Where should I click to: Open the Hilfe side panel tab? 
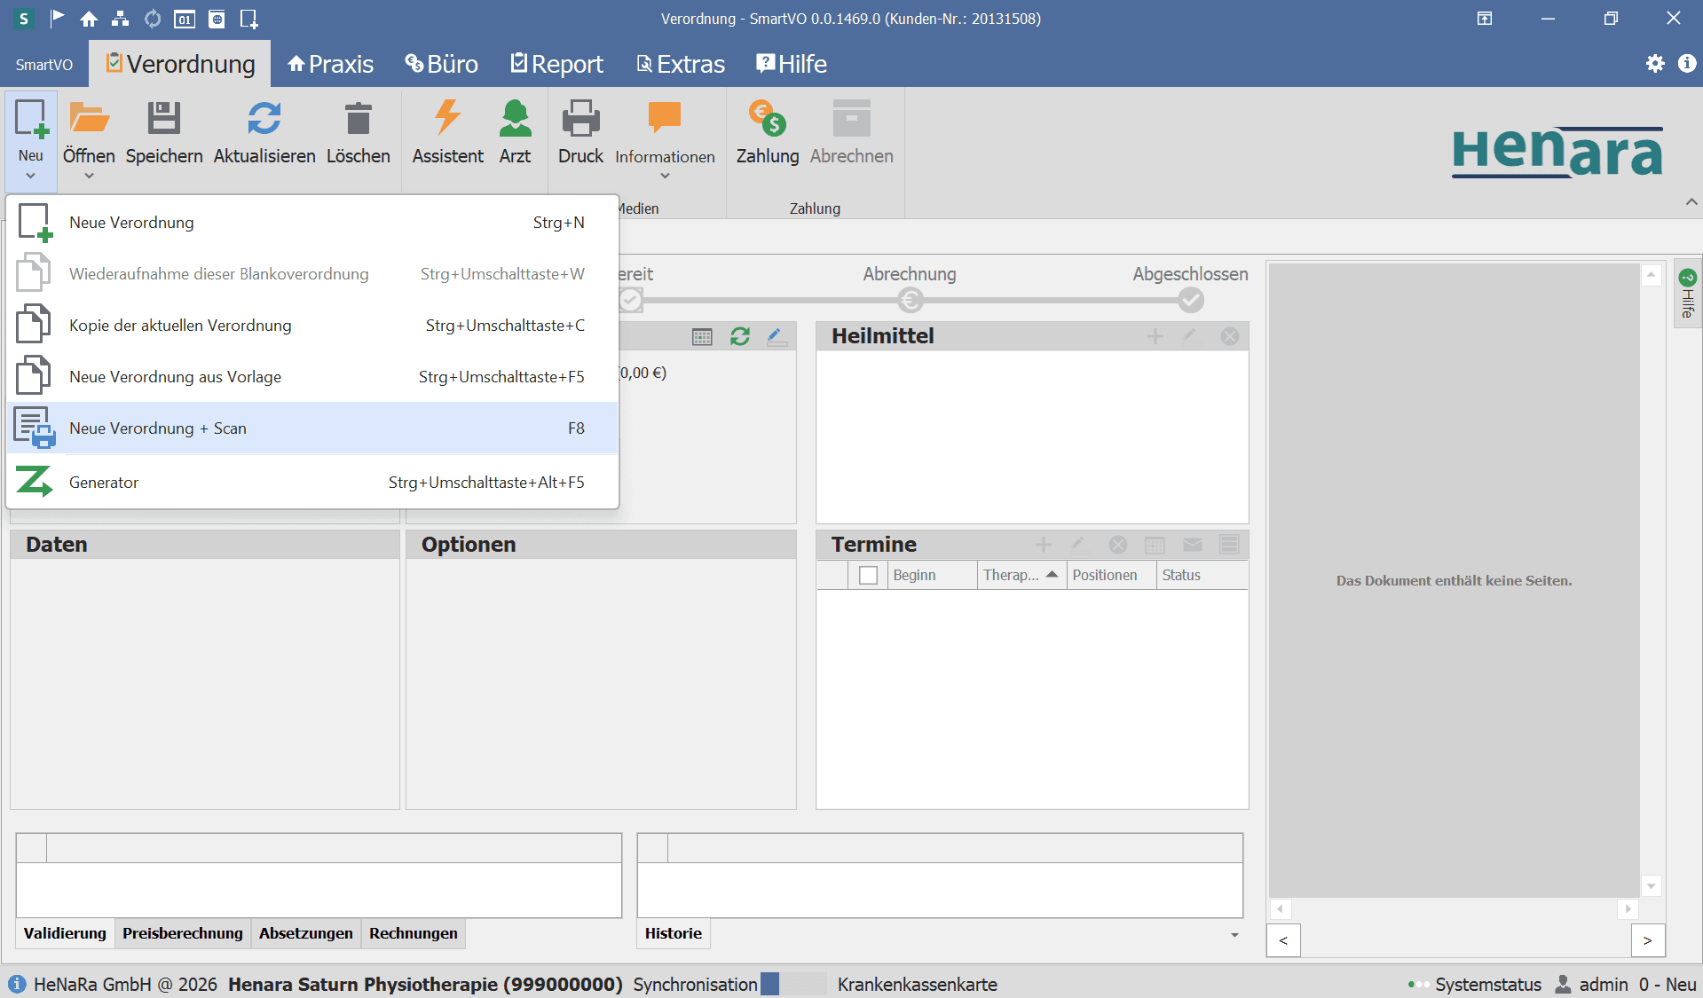1688,294
